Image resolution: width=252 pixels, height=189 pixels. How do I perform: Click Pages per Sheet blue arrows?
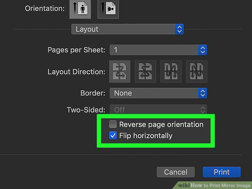[202, 50]
